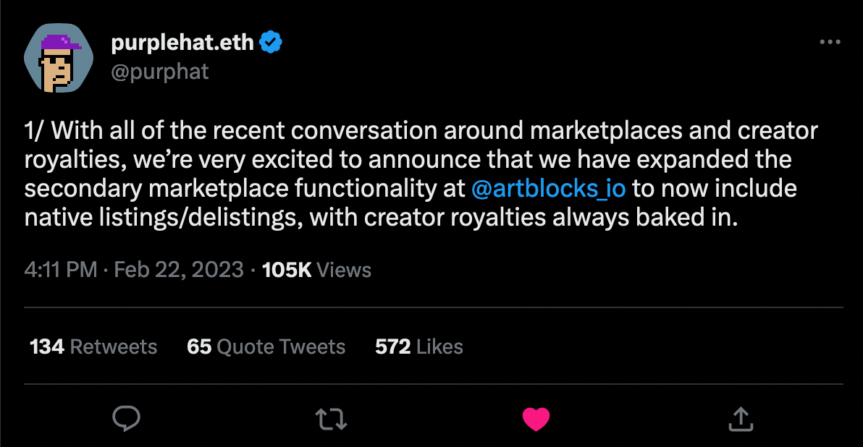This screenshot has height=447, width=863.
Task: Open the three-dot more options menu
Action: tap(830, 43)
